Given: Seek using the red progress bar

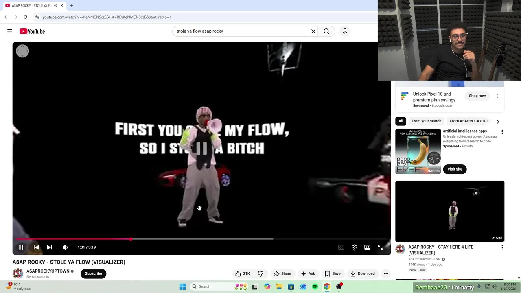Looking at the screenshot, I should click(201, 239).
